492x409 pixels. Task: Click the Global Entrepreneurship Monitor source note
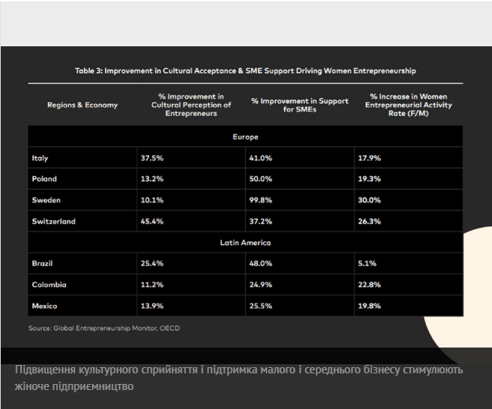[104, 328]
